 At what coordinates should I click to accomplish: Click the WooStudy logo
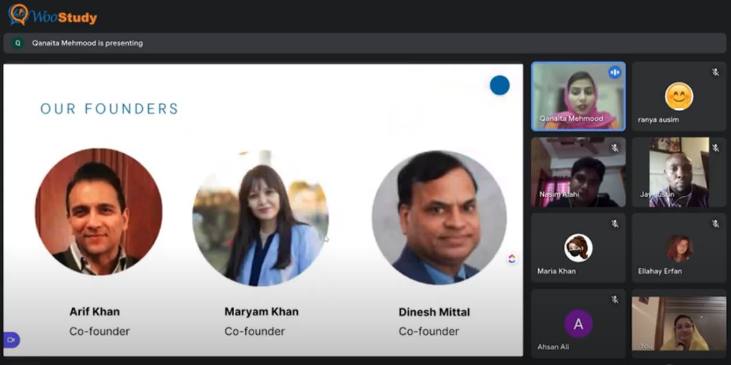point(52,15)
